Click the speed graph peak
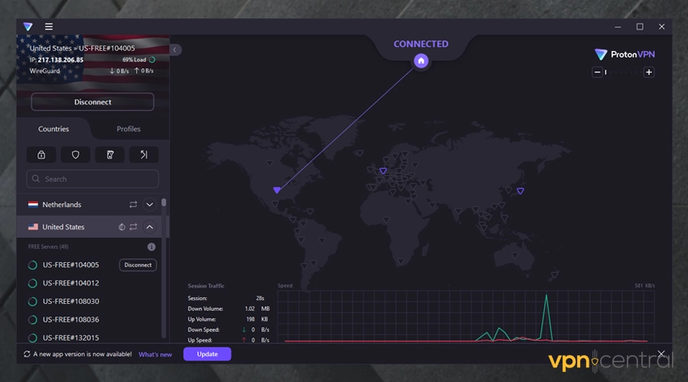This screenshot has height=382, width=688. pos(547,296)
